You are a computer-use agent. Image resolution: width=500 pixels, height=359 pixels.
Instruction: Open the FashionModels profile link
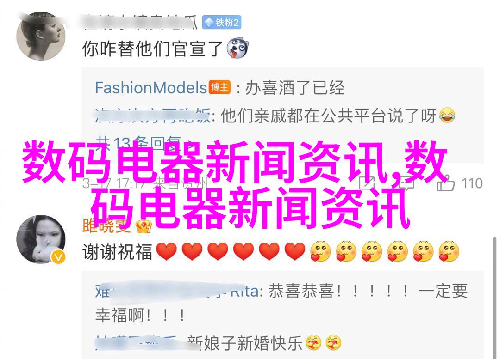click(151, 87)
